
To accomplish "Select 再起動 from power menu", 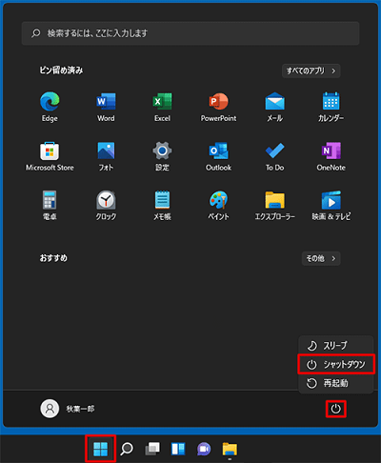I will click(336, 383).
